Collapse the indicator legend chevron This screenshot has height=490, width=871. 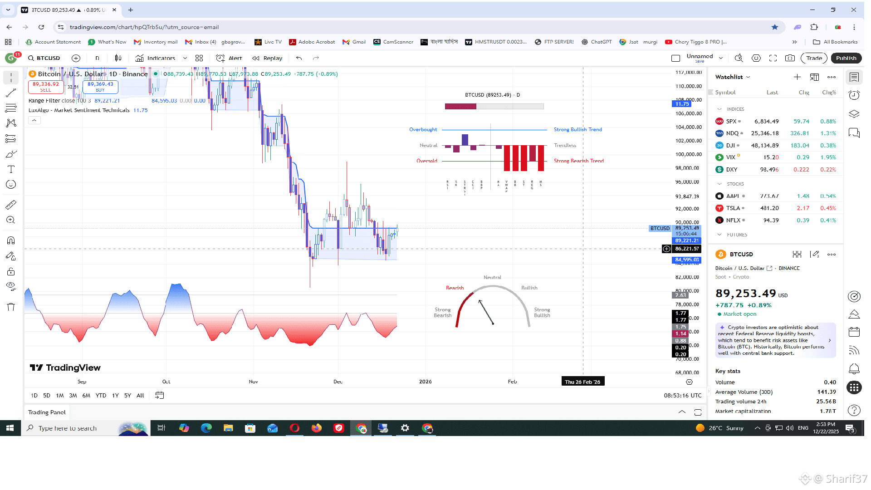[34, 121]
